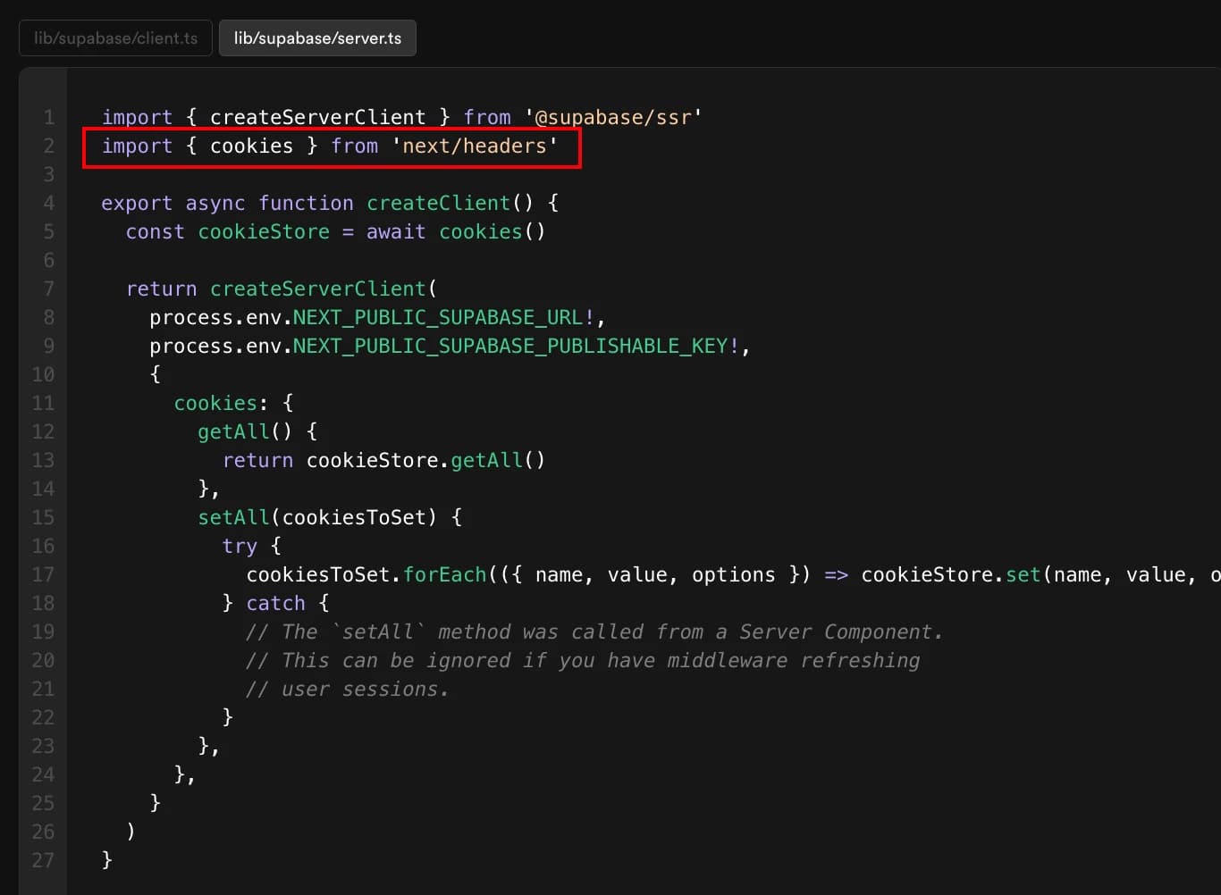1221x895 pixels.
Task: Click the await keyword on line 5
Action: [x=396, y=231]
